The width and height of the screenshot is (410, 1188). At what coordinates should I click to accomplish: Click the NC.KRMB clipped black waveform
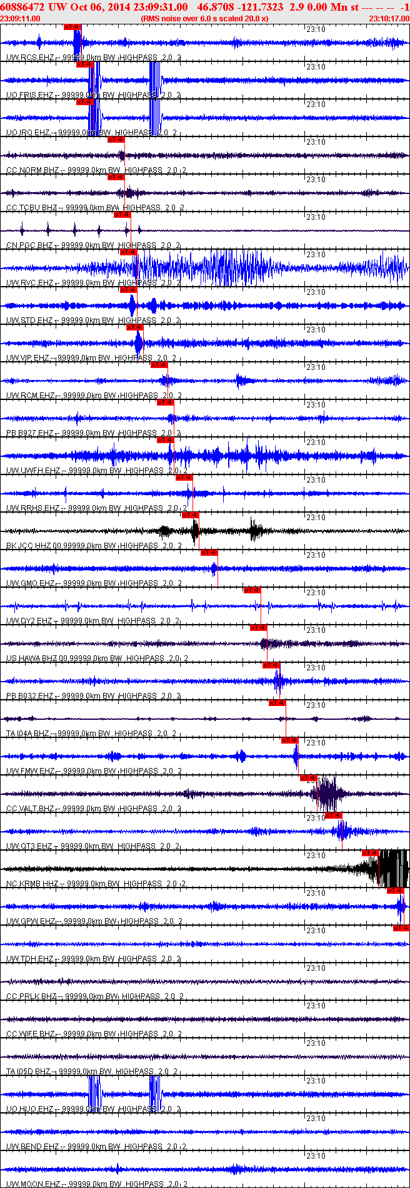392,869
